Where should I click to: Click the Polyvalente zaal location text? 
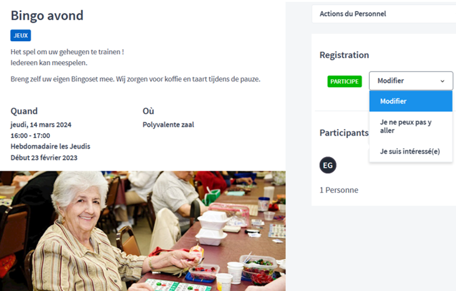168,125
